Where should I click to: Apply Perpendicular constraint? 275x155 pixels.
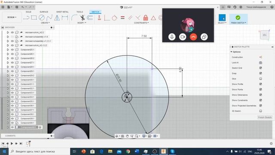pyautogui.click(x=137, y=18)
